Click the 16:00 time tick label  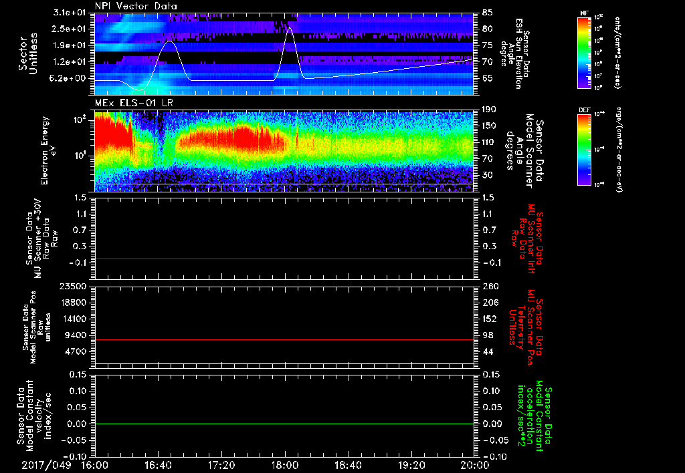pos(95,465)
